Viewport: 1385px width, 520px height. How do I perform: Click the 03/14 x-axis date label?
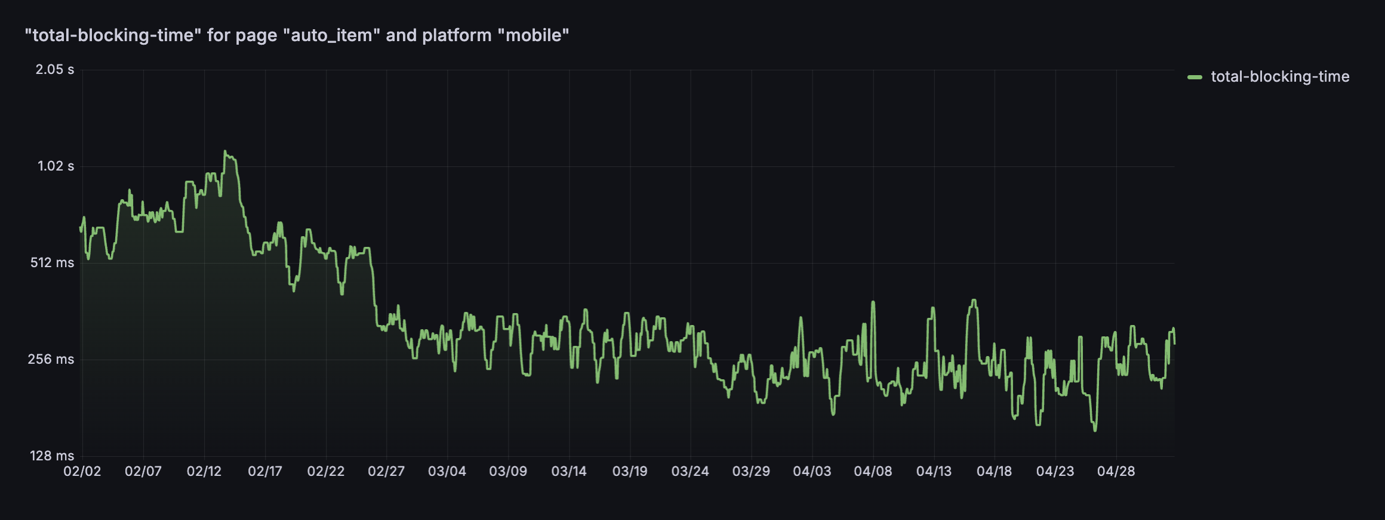[x=569, y=471]
